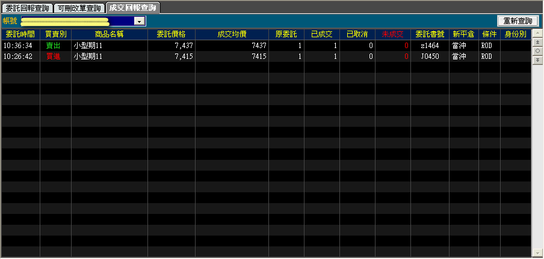Viewport: 544px width, 259px height.
Task: Click the order price 7,415
Action: click(184, 56)
